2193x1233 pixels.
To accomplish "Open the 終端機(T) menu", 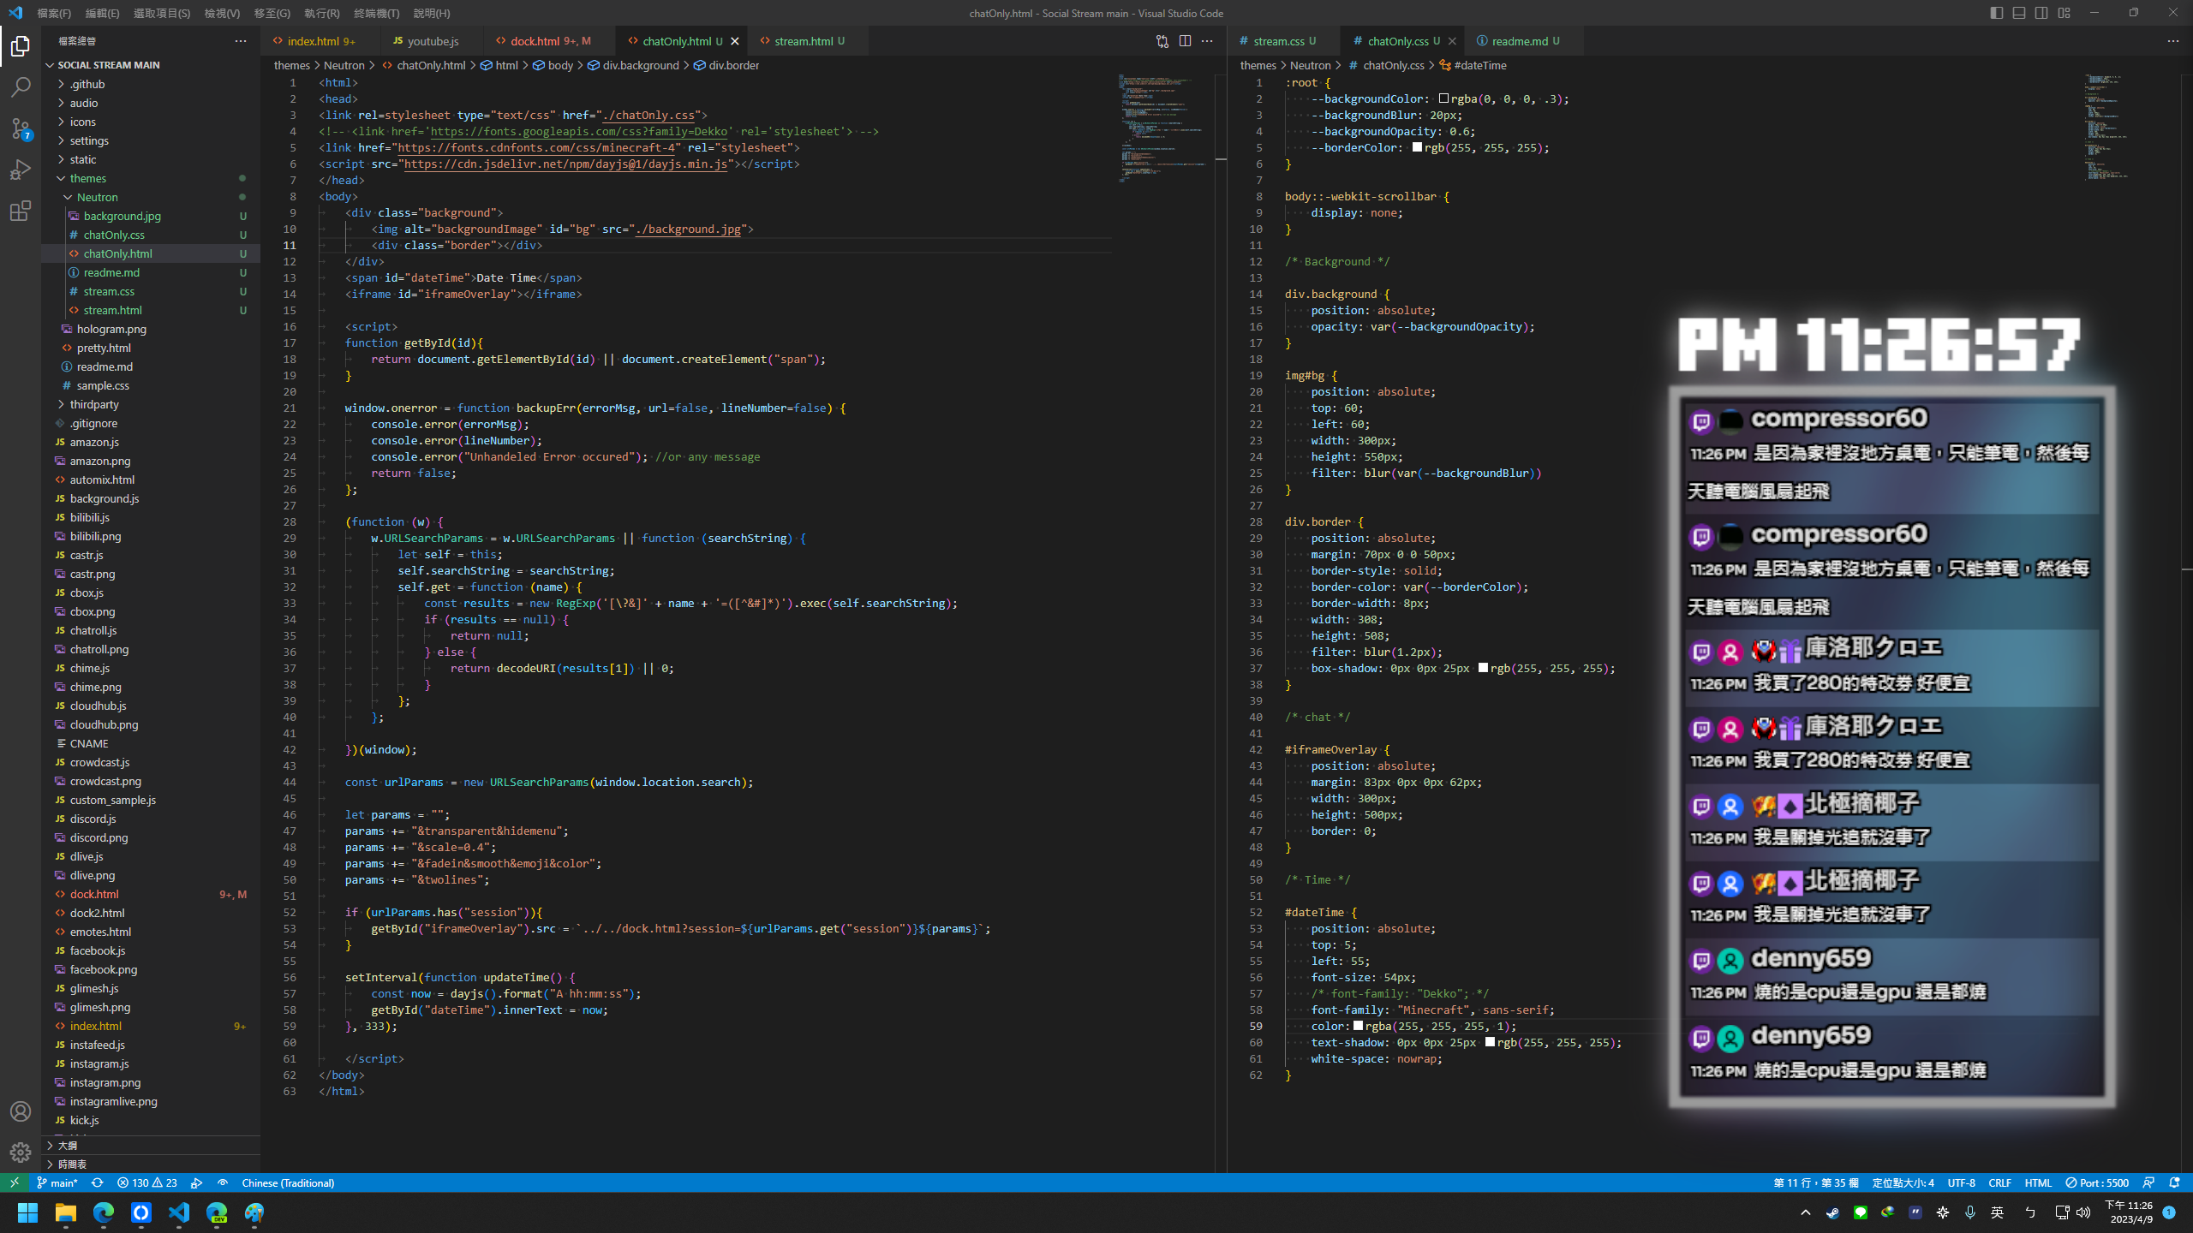I will [x=377, y=13].
